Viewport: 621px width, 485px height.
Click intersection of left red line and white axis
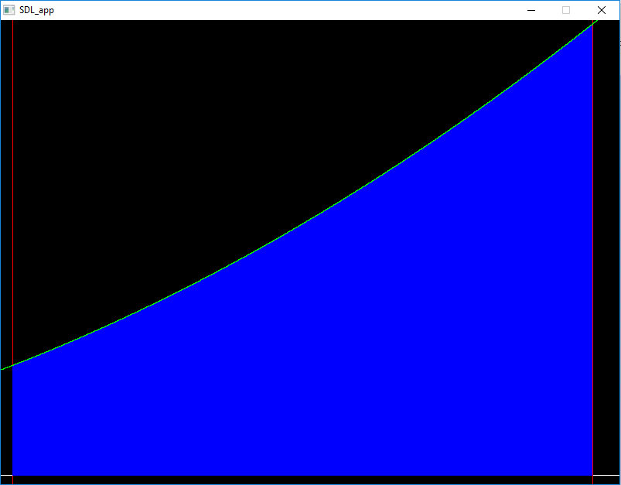point(12,475)
